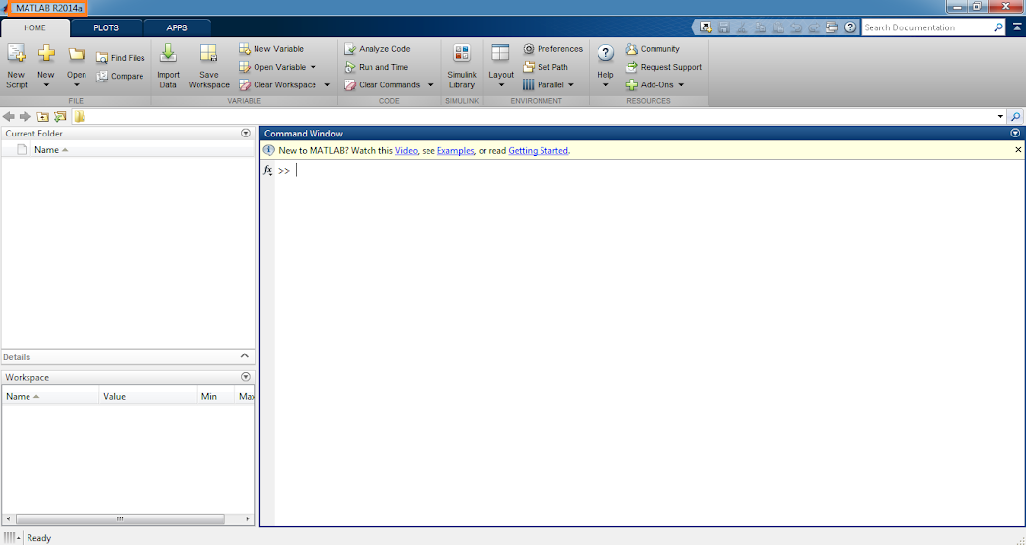Click the magnifier in Search Documentation
This screenshot has height=545, width=1026.
[998, 27]
